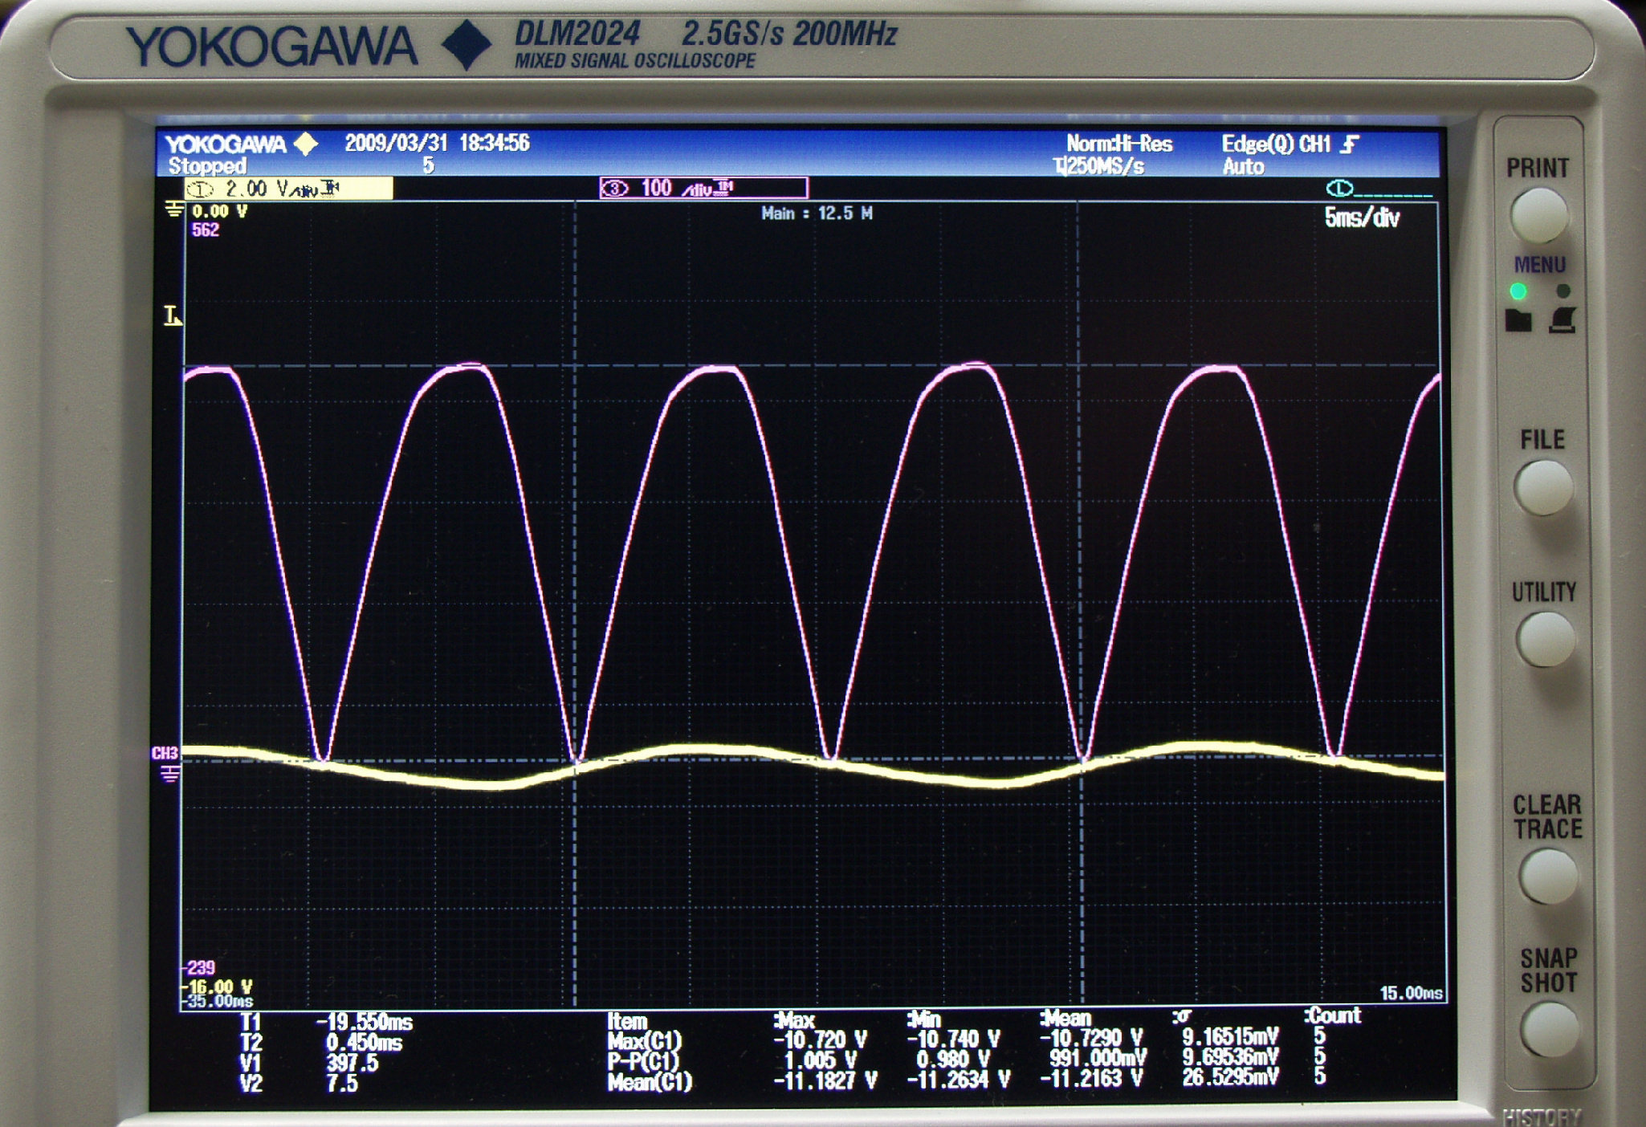This screenshot has width=1646, height=1127.
Task: Select the channel 1 2.00 V/div box
Action: point(288,189)
